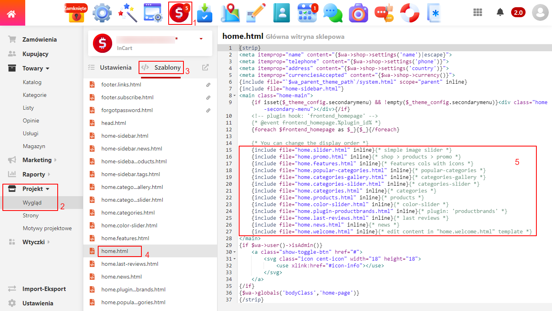Fold code at line 30 arrow
The image size is (552, 311).
coord(234,252)
